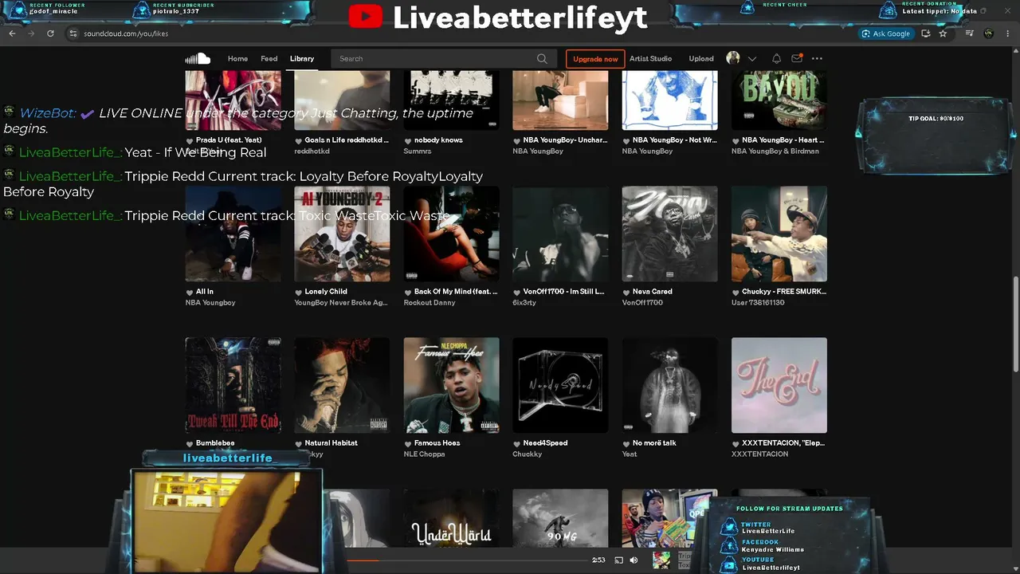
Task: Click the now-playing track thumbnail in player
Action: coord(661,560)
